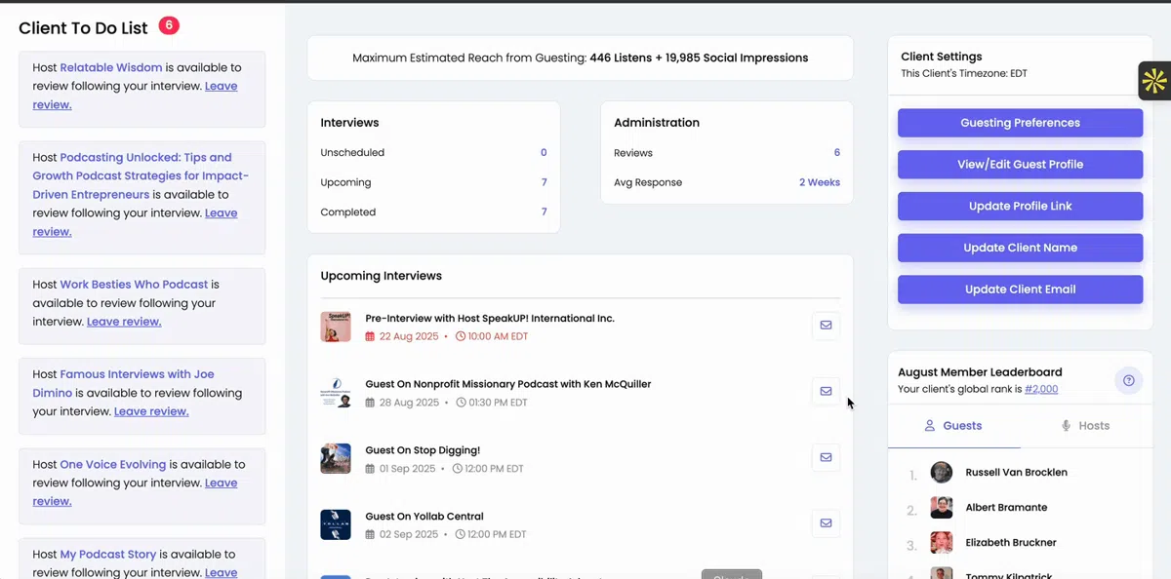
Task: Click the envelope icon for SpeakUP! International pre-interview
Action: [826, 326]
